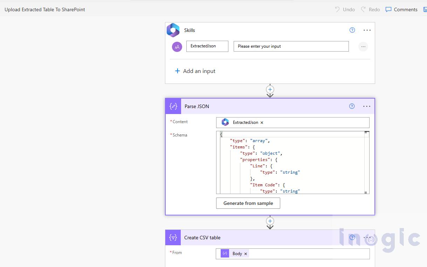Viewport: 427px width, 267px height.
Task: Click inside the Schema code editor
Action: pyautogui.click(x=292, y=162)
